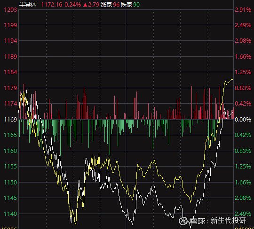
Task: Click the 0.00% baseline label on right axis
Action: point(243,120)
